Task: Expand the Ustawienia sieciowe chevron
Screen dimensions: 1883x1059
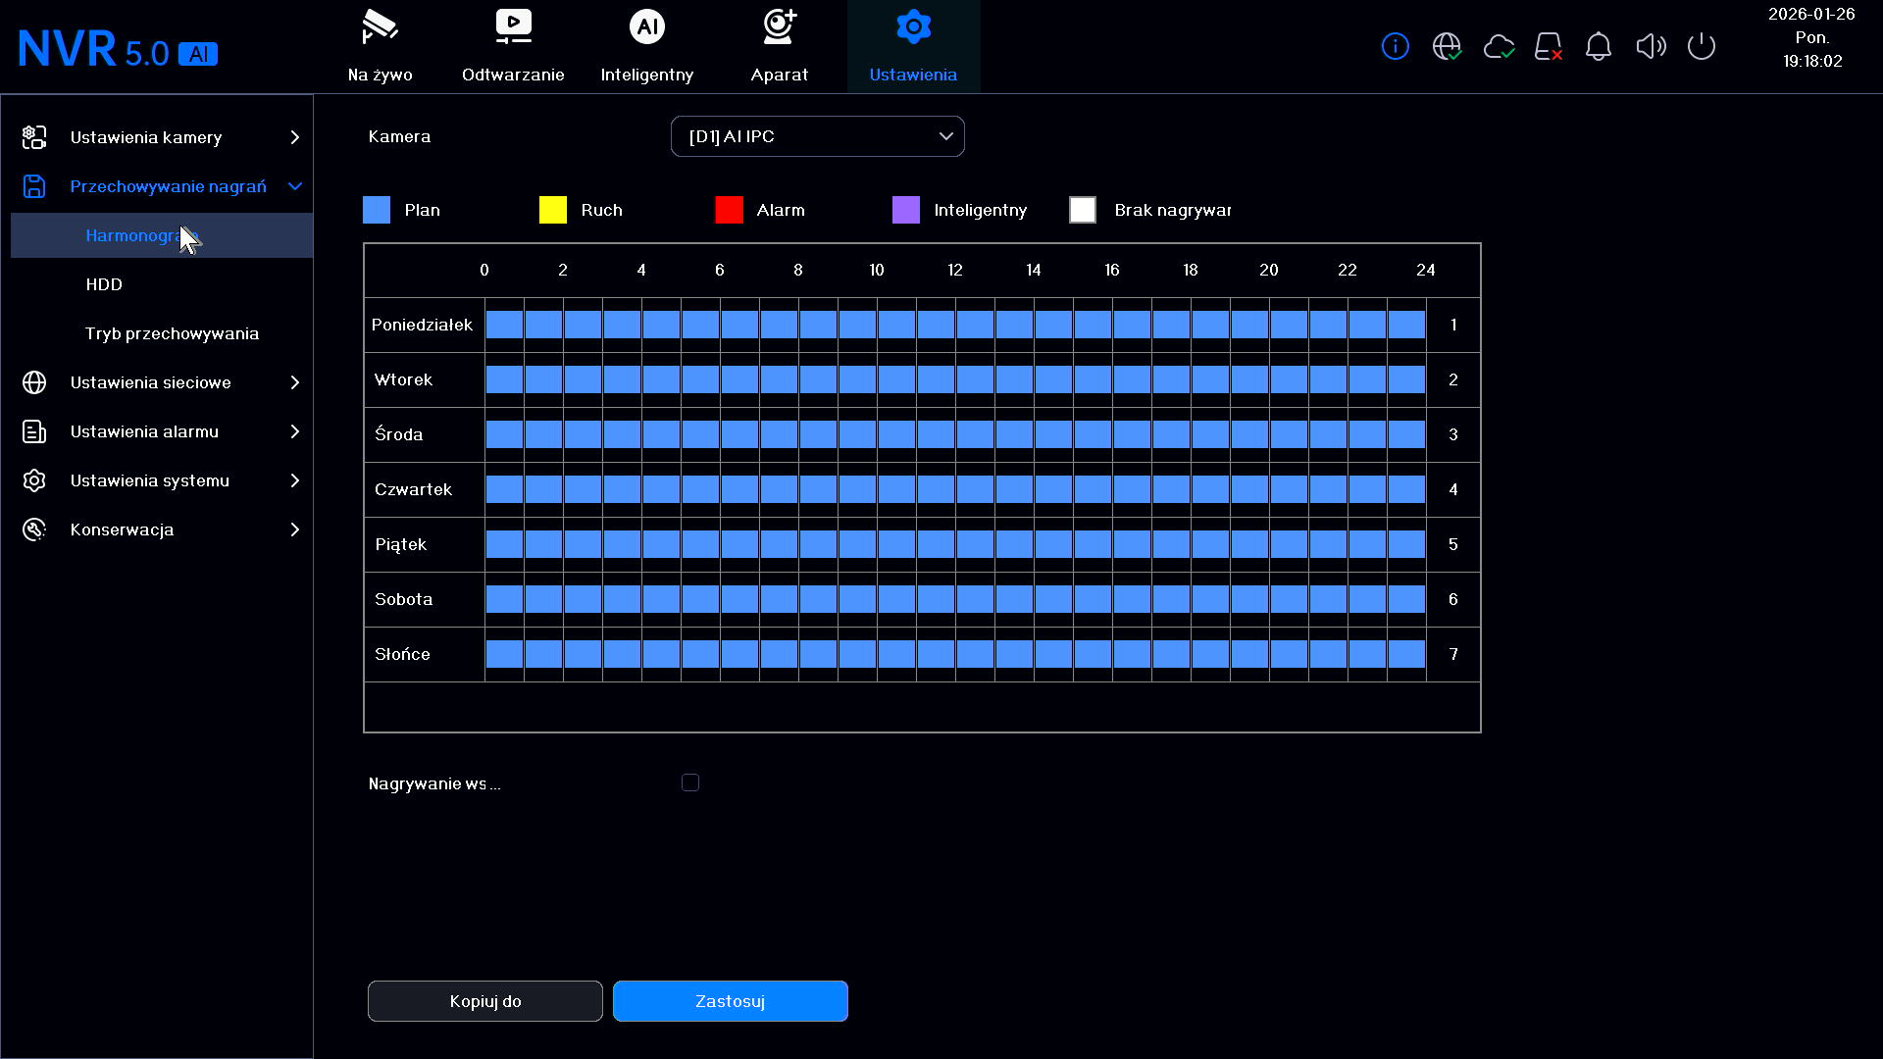Action: click(x=294, y=382)
